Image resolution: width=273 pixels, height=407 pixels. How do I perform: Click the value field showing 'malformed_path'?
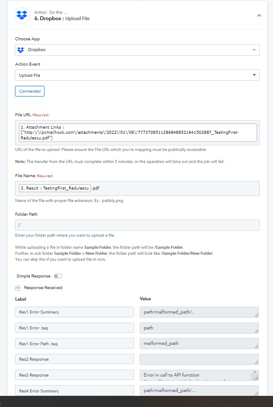[x=199, y=344]
